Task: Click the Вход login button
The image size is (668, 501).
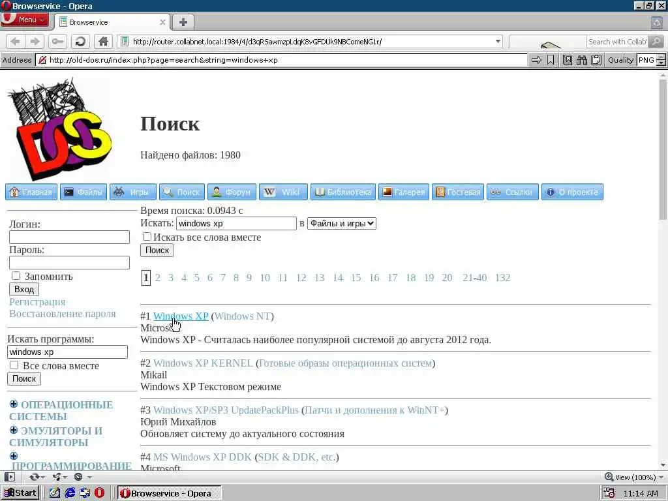Action: coord(24,289)
